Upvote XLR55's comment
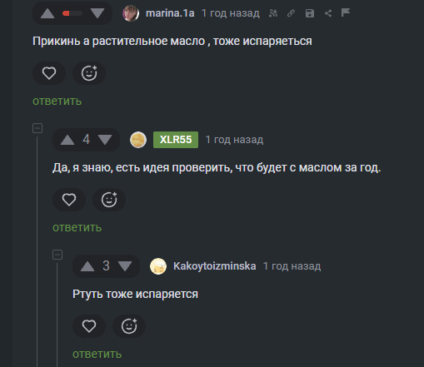This screenshot has height=367, width=424. (67, 140)
